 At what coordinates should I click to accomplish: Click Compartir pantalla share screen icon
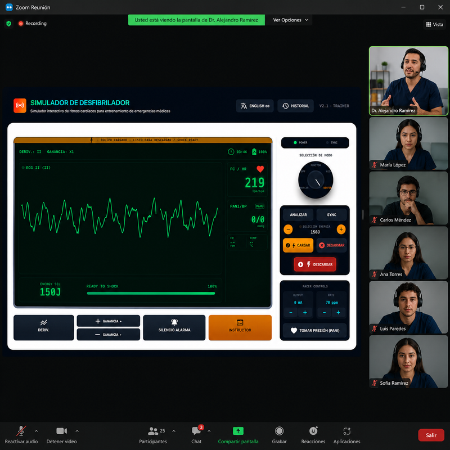[238, 431]
